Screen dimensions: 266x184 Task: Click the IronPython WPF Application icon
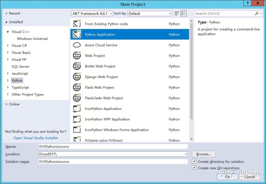pyautogui.click(x=77, y=119)
